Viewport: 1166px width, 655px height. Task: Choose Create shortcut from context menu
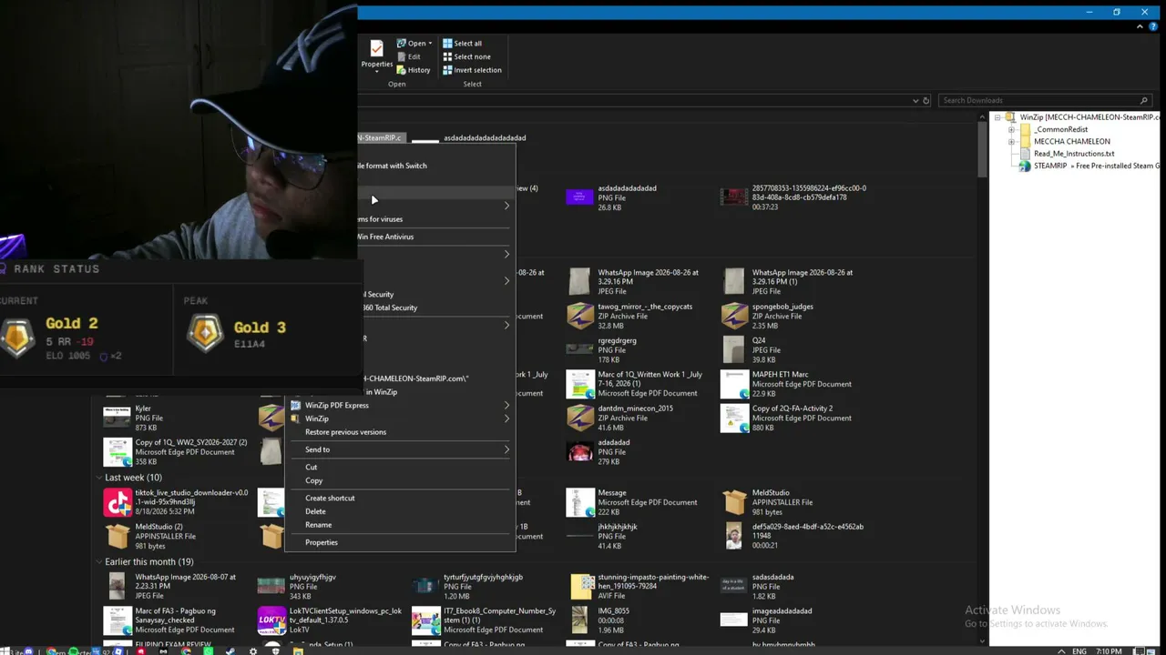401,498
